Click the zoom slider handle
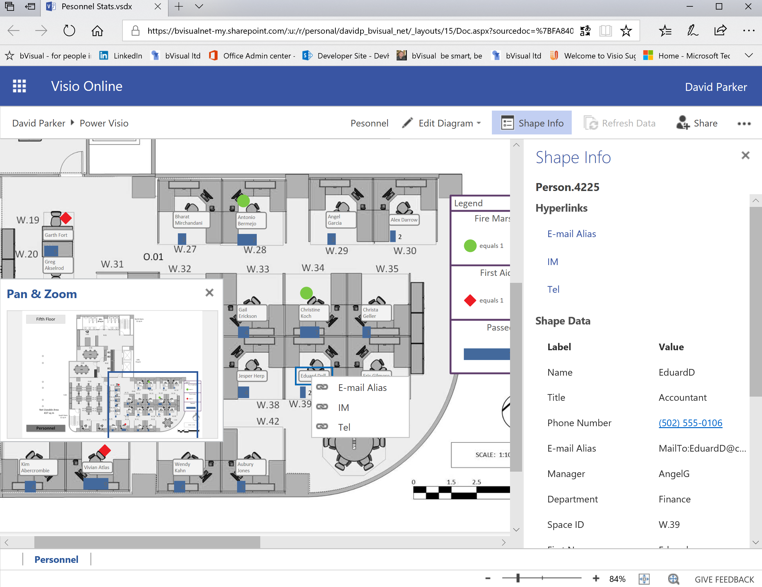This screenshot has height=587, width=762. point(518,578)
